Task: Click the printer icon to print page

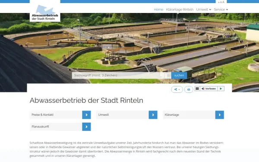Action: tap(189, 89)
